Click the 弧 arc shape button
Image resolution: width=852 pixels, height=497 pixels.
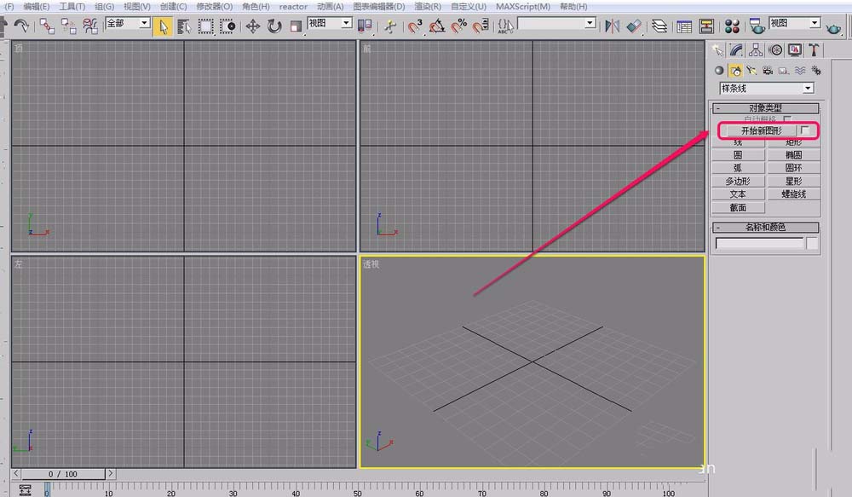point(738,168)
